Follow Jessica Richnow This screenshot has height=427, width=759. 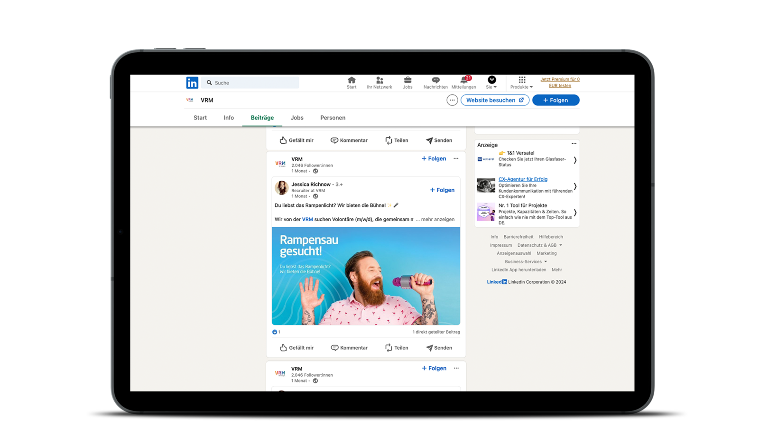[442, 190]
